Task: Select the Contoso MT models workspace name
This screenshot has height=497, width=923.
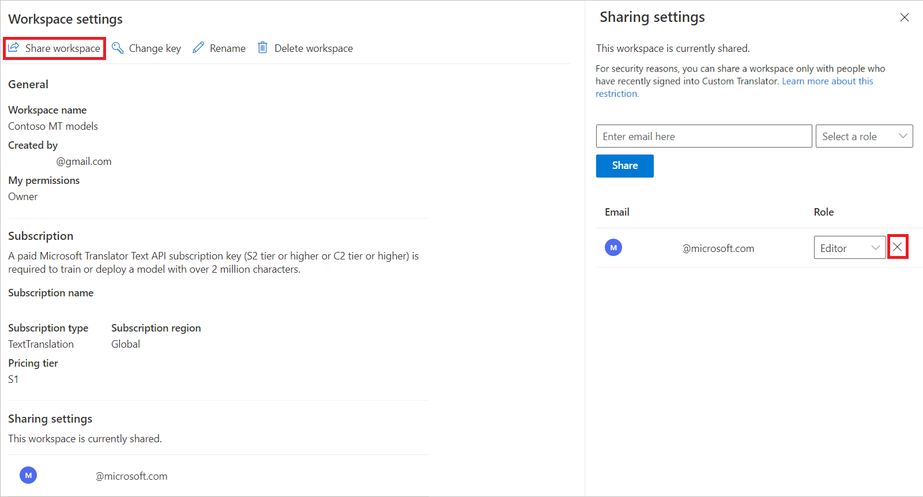Action: (x=53, y=126)
